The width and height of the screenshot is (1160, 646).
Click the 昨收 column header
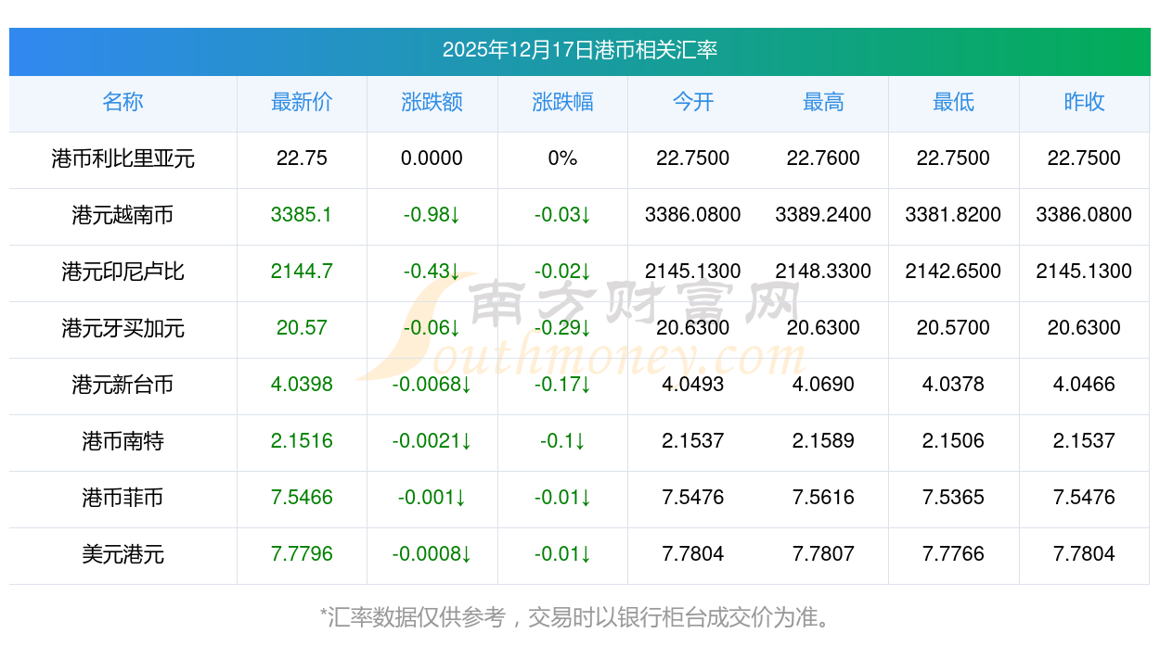click(x=1084, y=102)
